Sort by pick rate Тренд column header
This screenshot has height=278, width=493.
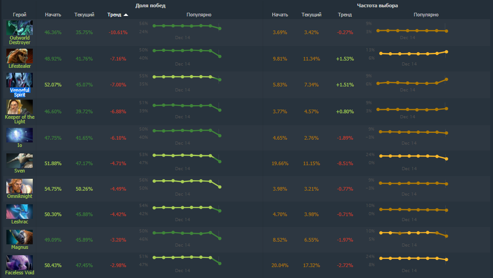click(x=345, y=15)
